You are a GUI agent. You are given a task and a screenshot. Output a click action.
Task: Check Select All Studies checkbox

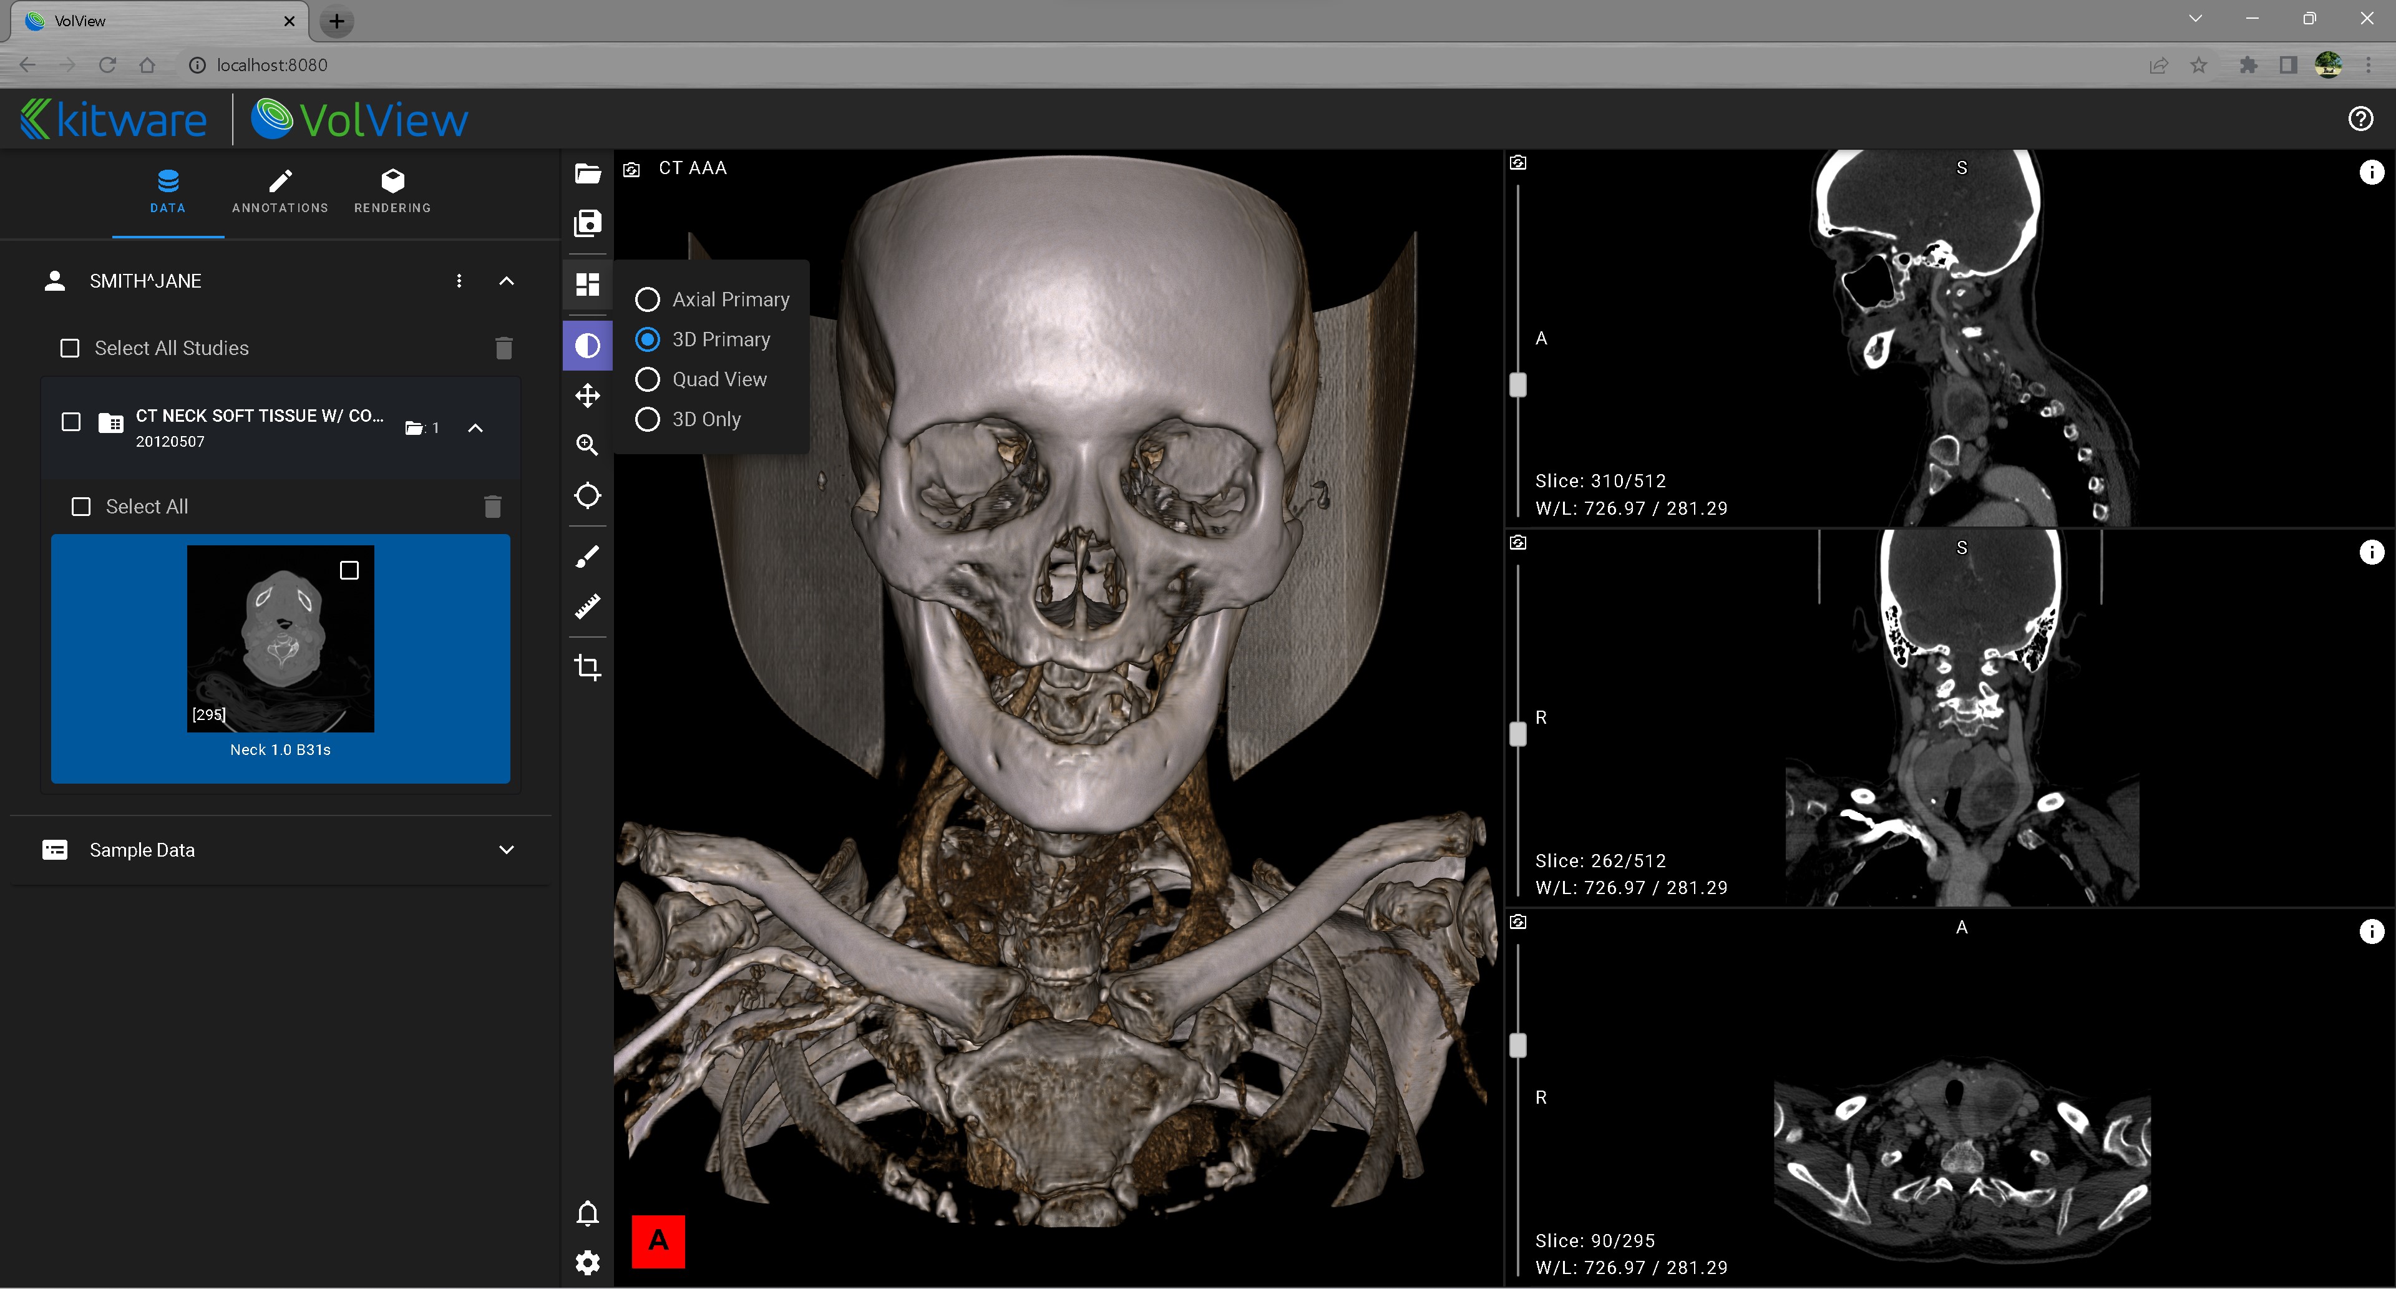click(x=70, y=348)
